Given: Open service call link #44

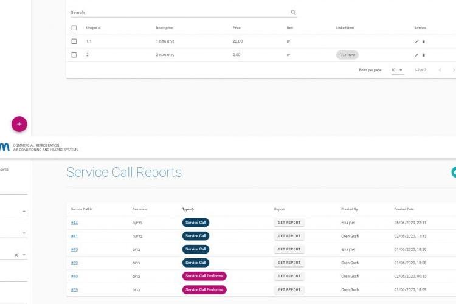Looking at the screenshot, I should pos(74,223).
